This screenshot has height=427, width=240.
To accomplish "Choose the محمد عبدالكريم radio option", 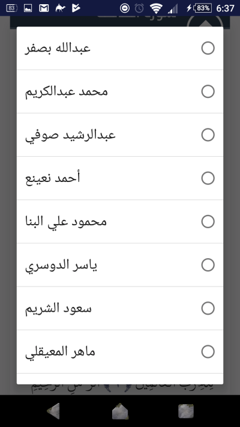I will tap(208, 91).
